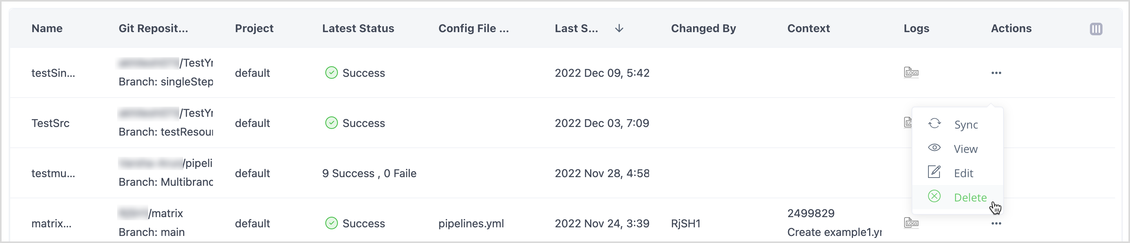Click the Project column header
1130x243 pixels.
click(x=254, y=29)
